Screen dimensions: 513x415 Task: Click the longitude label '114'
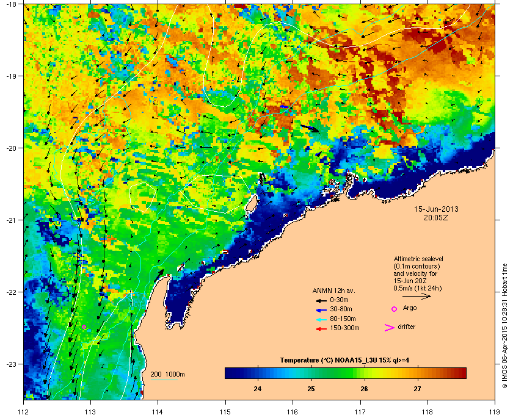click(x=158, y=411)
